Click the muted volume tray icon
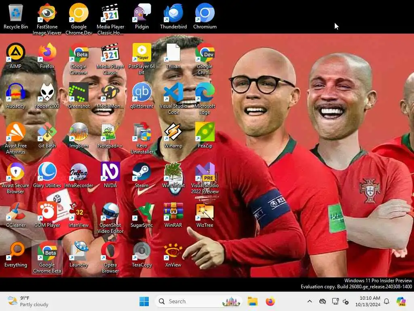 pos(346,301)
